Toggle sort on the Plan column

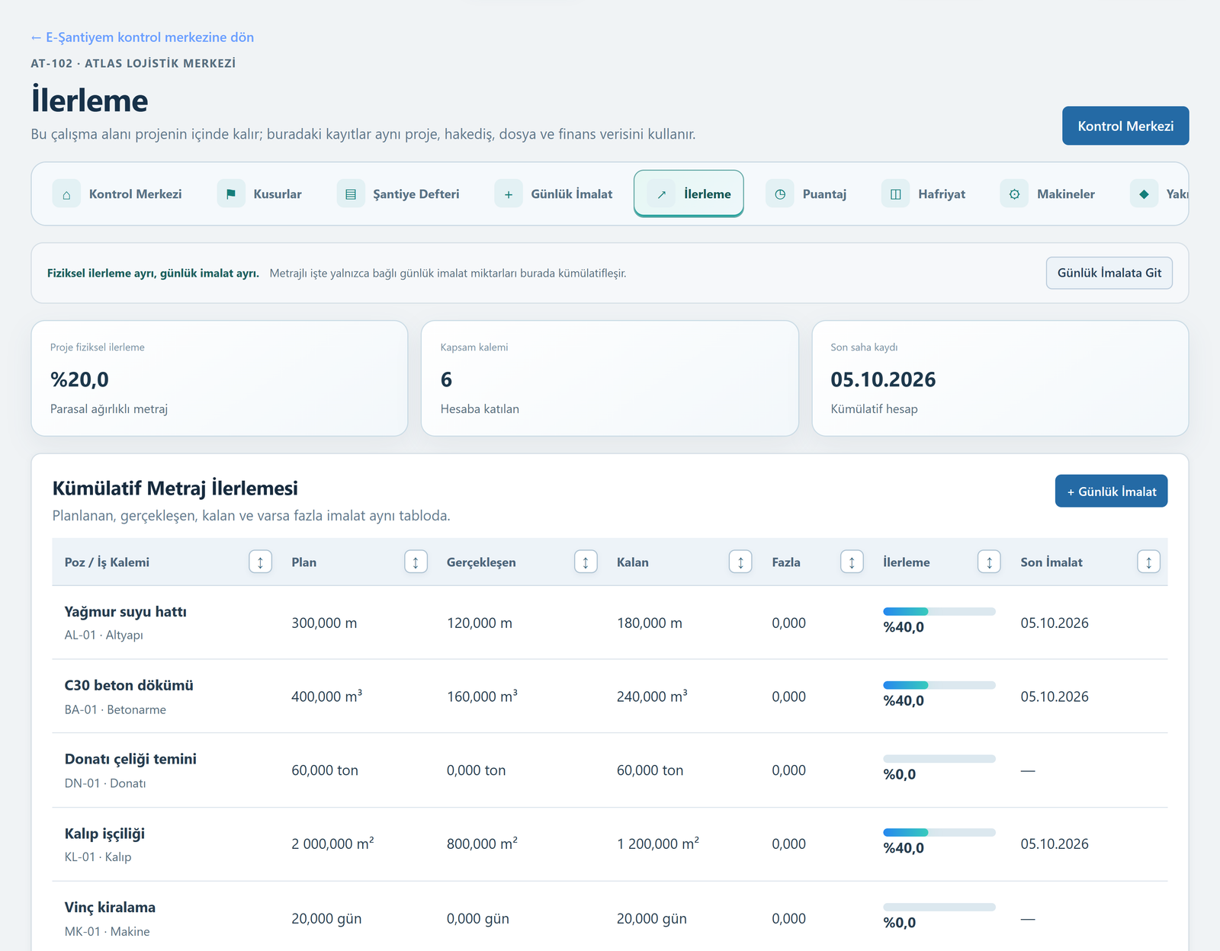[x=416, y=562]
